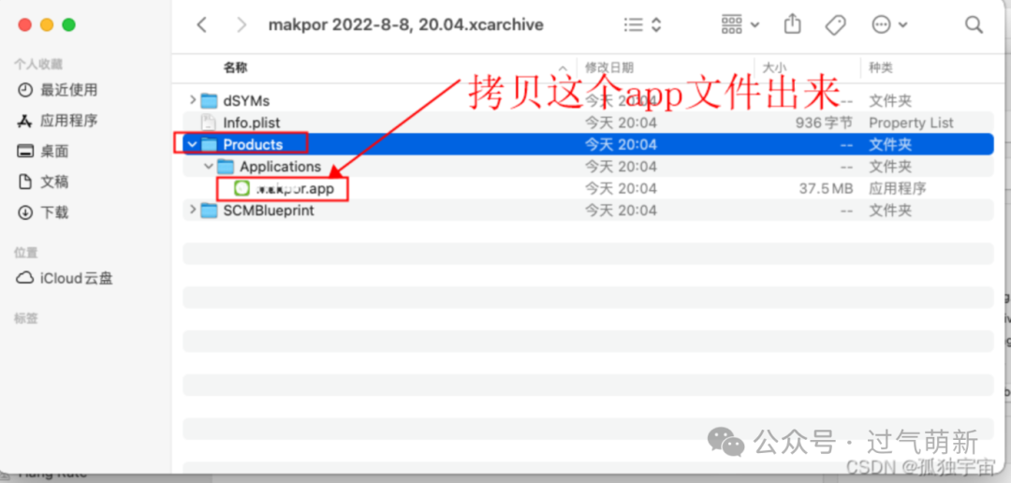The image size is (1011, 483).
Task: Sort by the 名称 column header
Action: 235,67
